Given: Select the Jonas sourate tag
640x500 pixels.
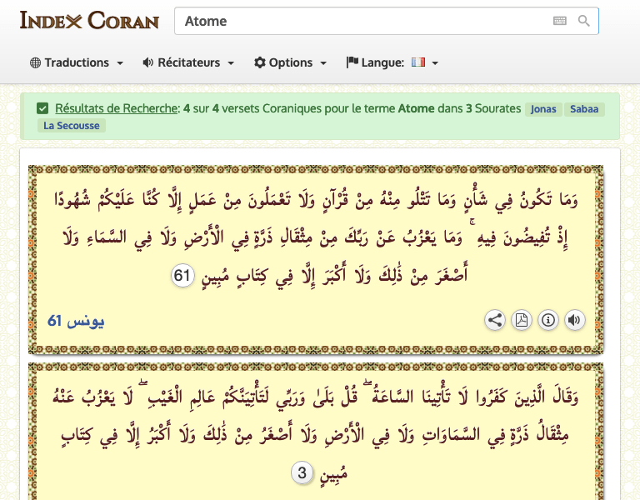Looking at the screenshot, I should [543, 109].
